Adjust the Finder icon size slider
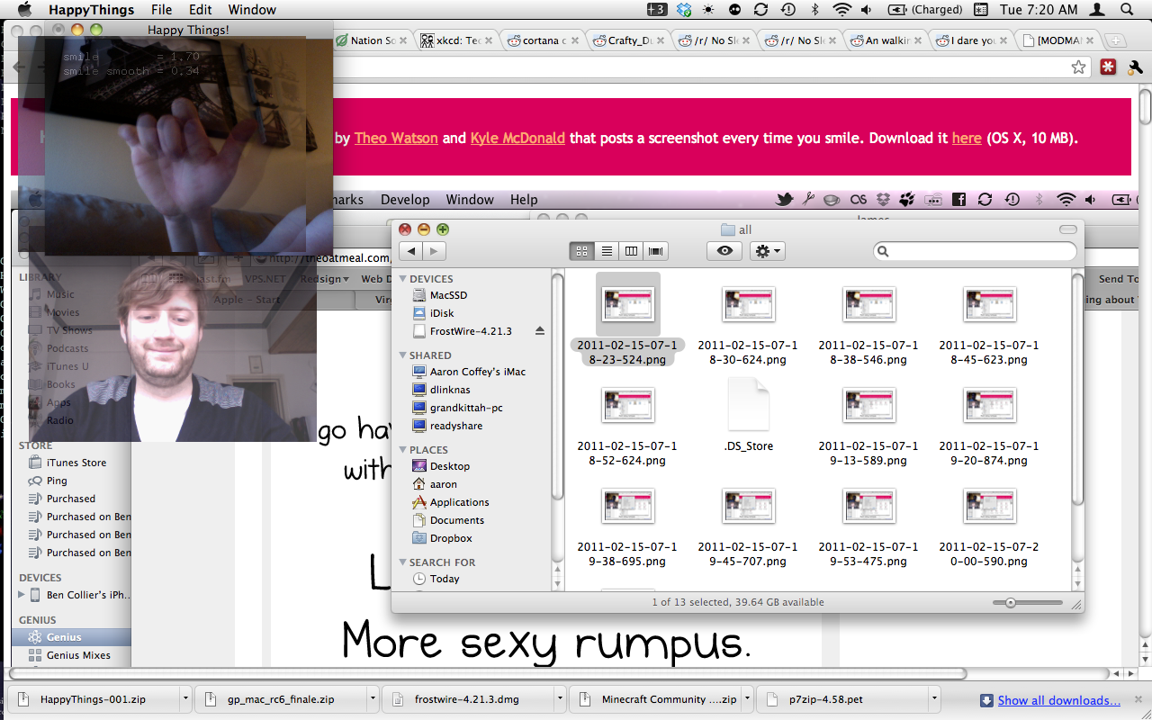 point(1011,603)
